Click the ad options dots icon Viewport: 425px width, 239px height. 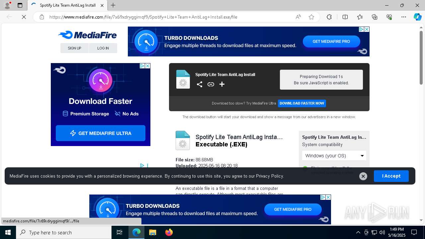[x=147, y=165]
